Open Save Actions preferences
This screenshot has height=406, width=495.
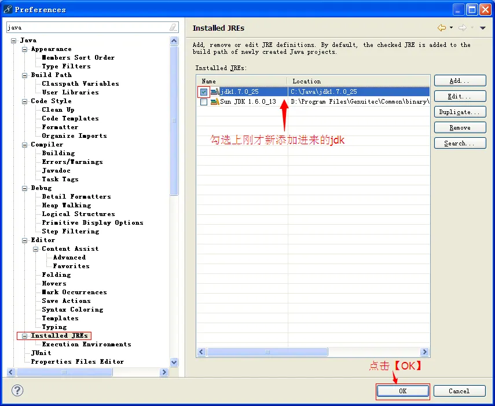[x=67, y=301]
